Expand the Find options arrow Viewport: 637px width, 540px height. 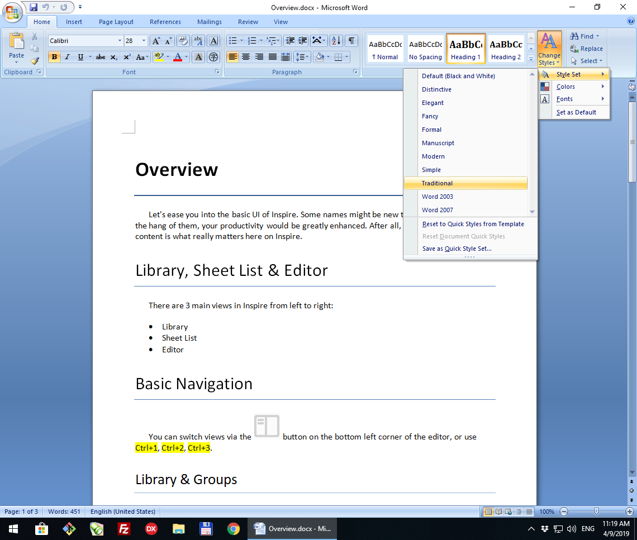[x=597, y=36]
